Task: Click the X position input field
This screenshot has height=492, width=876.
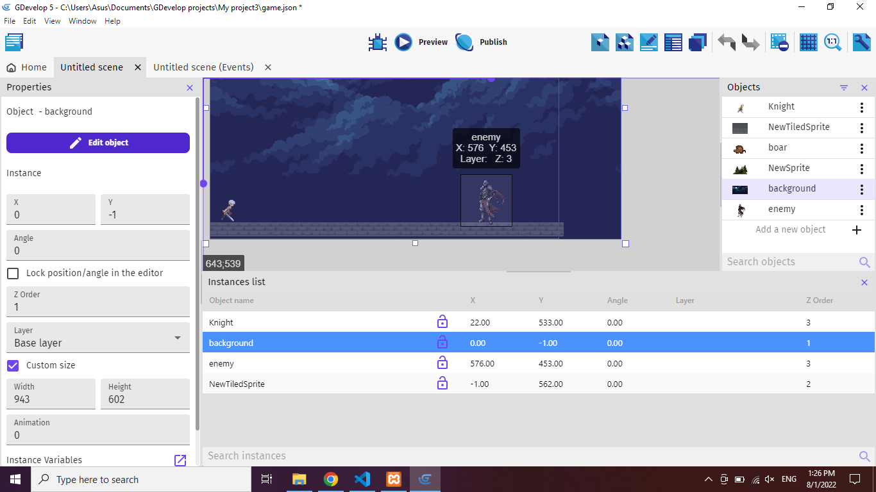Action: [51, 209]
